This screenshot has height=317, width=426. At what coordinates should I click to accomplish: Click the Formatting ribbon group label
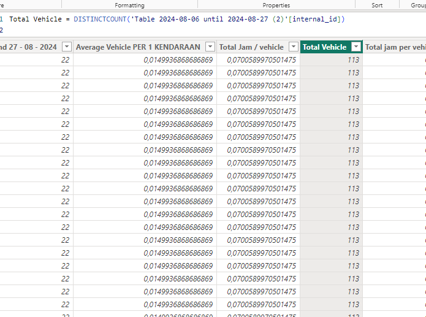click(129, 5)
